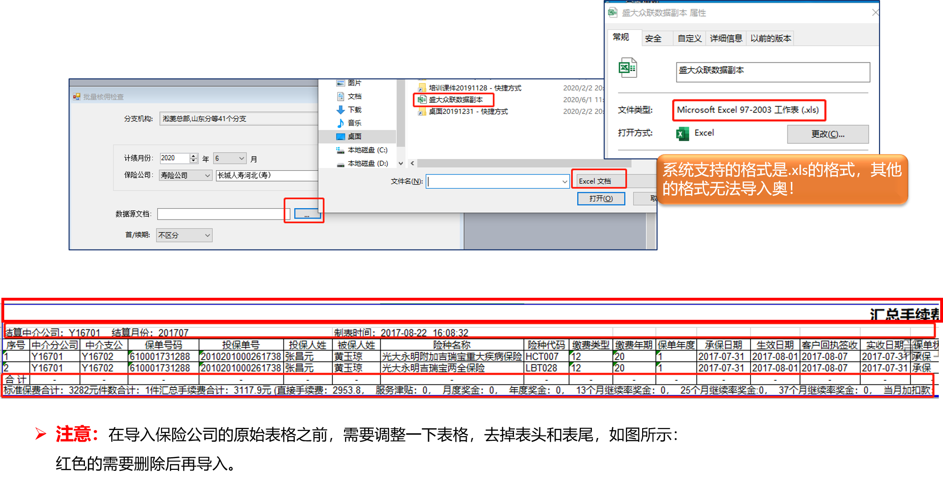The width and height of the screenshot is (943, 483).
Task: Click the year stepper next to 2020
Action: click(193, 158)
